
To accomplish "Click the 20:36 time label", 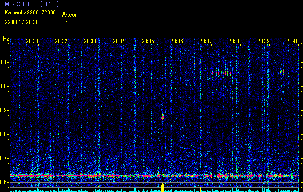I will point(177,41).
